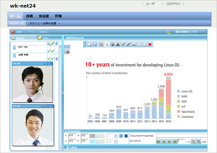The image size is (217, 153).
Task: Select the rectangle shape tool
Action: [x=139, y=45]
